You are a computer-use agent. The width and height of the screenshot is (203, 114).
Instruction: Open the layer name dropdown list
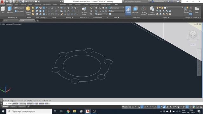(174, 8)
